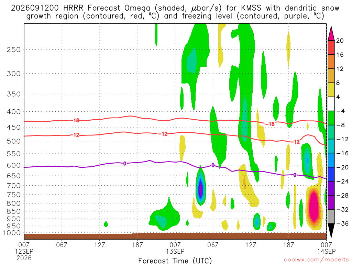Select the 18Z tick label before 14SEP
Screen dimensions: 352x264
[288, 245]
